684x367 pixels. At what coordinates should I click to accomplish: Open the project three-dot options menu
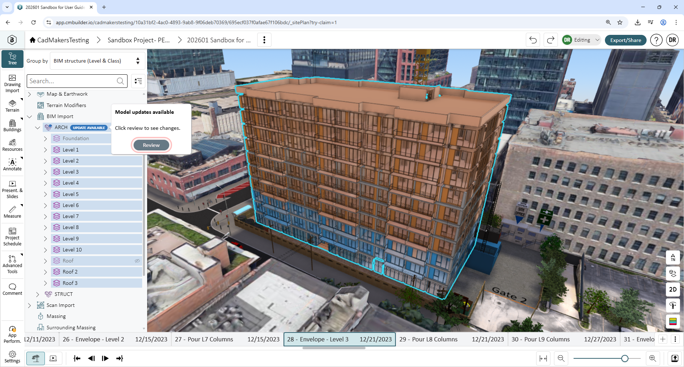pos(264,40)
